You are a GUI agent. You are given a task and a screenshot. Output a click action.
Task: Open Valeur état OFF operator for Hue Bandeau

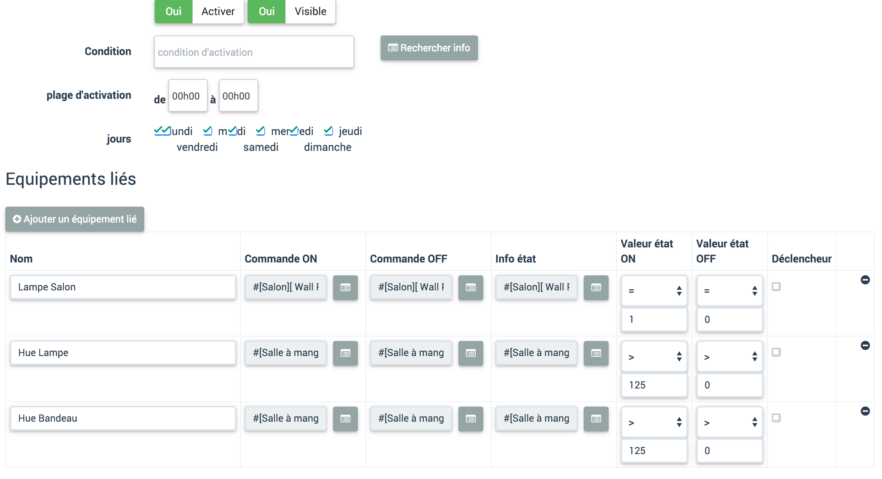pos(730,422)
